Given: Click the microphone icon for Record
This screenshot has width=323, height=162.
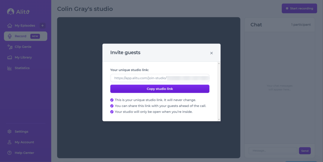Looking at the screenshot, I should tap(9, 36).
